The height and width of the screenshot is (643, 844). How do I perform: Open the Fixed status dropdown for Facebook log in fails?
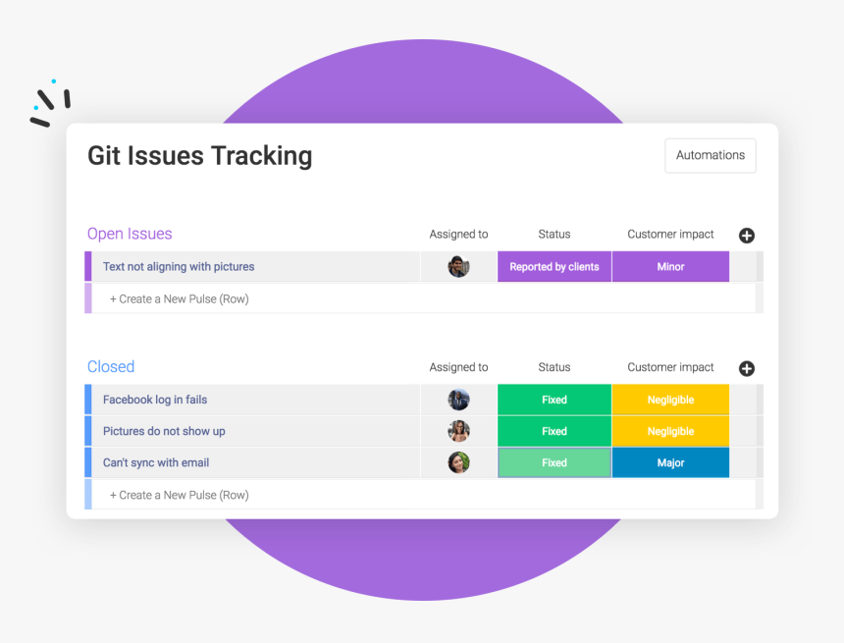554,400
